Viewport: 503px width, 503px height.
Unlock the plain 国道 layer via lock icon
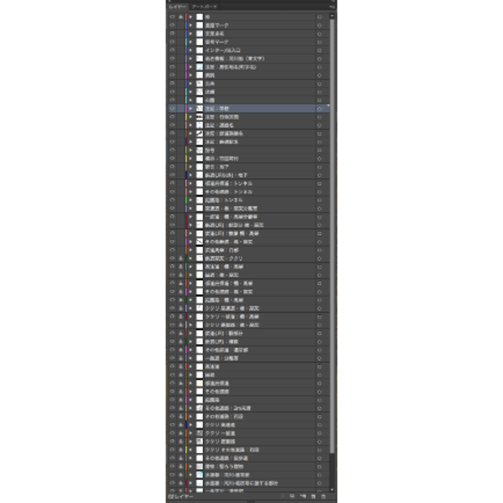pyautogui.click(x=181, y=375)
